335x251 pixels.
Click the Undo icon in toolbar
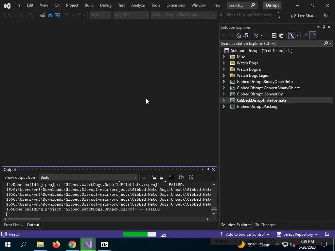coord(67,15)
